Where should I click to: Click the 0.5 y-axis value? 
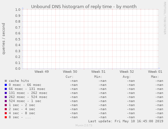pos(18,39)
